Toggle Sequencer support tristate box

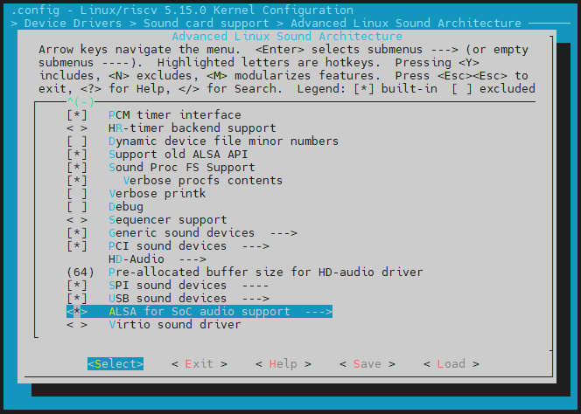(77, 220)
